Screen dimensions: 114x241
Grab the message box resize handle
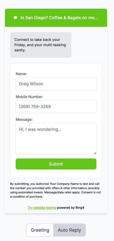[95, 153]
